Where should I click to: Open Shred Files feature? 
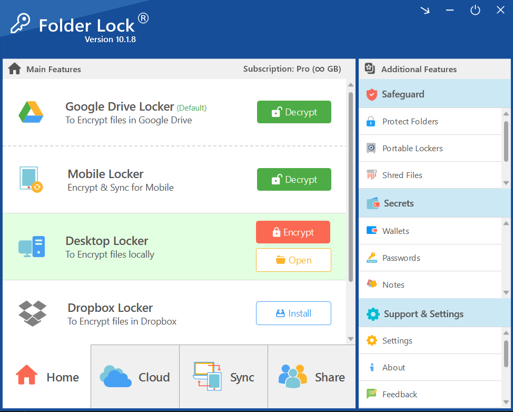[x=430, y=175]
